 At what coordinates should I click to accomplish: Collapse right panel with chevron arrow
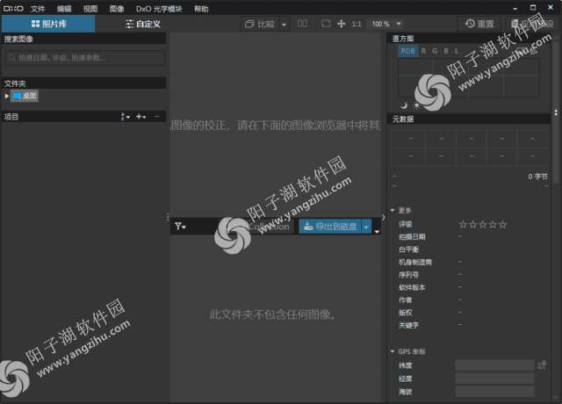coord(384,217)
